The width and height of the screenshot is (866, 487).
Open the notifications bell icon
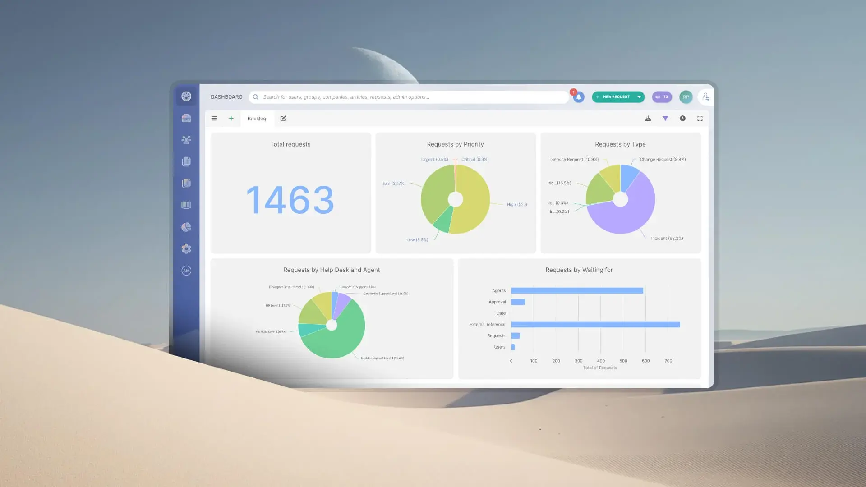579,97
